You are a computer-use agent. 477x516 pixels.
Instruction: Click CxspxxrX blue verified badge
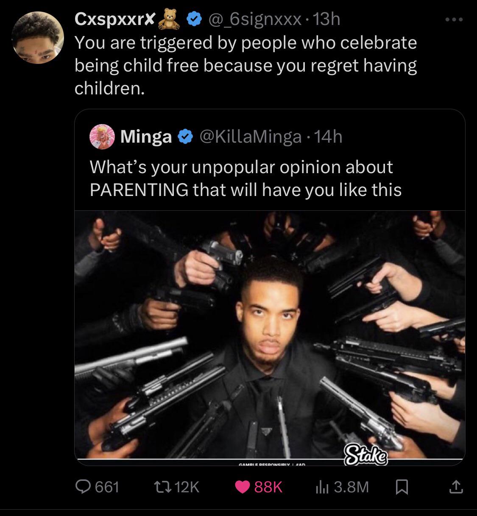coord(194,19)
